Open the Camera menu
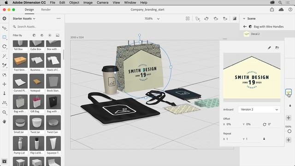 [102, 2]
